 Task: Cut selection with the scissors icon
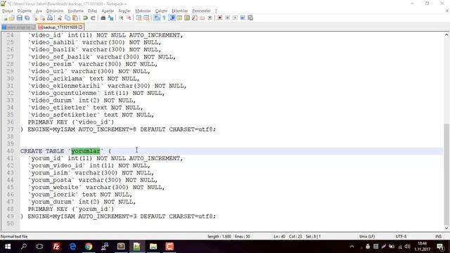tap(60, 18)
